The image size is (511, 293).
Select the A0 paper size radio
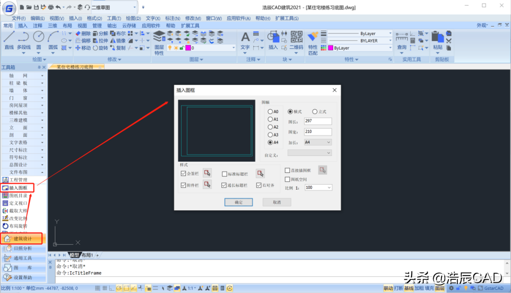point(270,112)
